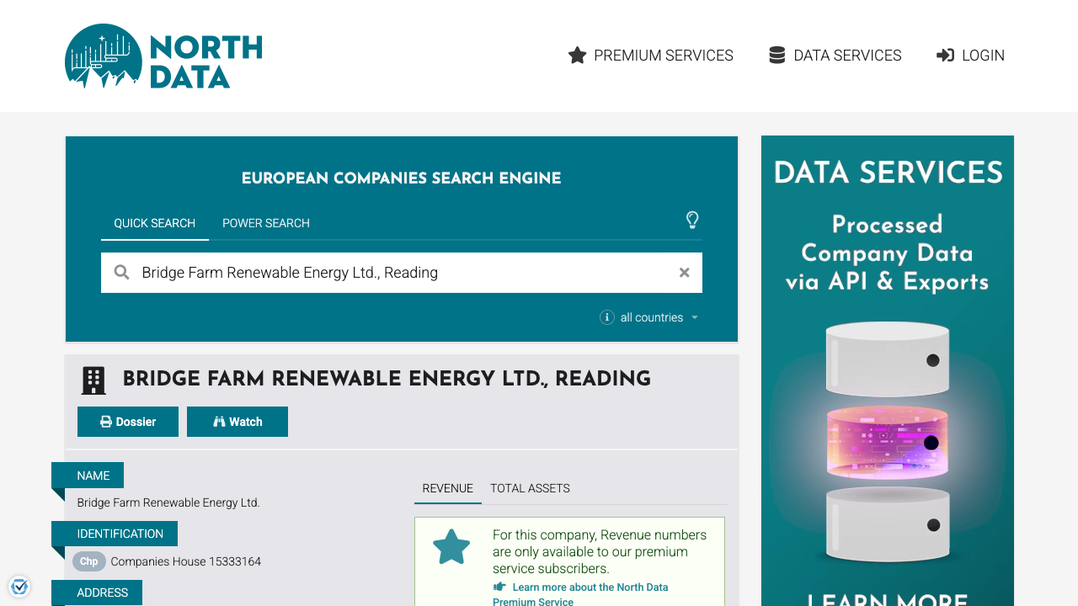Screen dimensions: 1078x606
Task: Click the Dossier button
Action: 128,421
